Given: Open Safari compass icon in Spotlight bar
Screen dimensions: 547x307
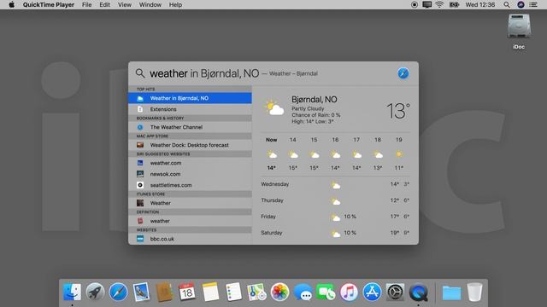Looking at the screenshot, I should tap(403, 73).
